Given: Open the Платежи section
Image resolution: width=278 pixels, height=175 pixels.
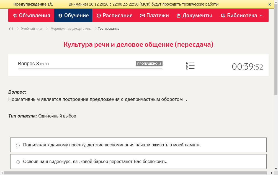Looking at the screenshot, I should coord(154,16).
